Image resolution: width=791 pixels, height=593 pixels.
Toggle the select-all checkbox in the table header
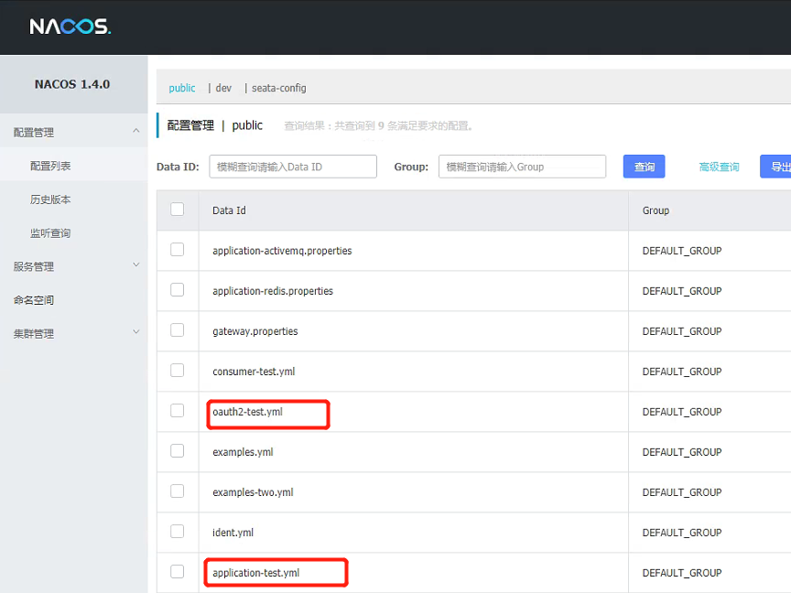coord(178,210)
